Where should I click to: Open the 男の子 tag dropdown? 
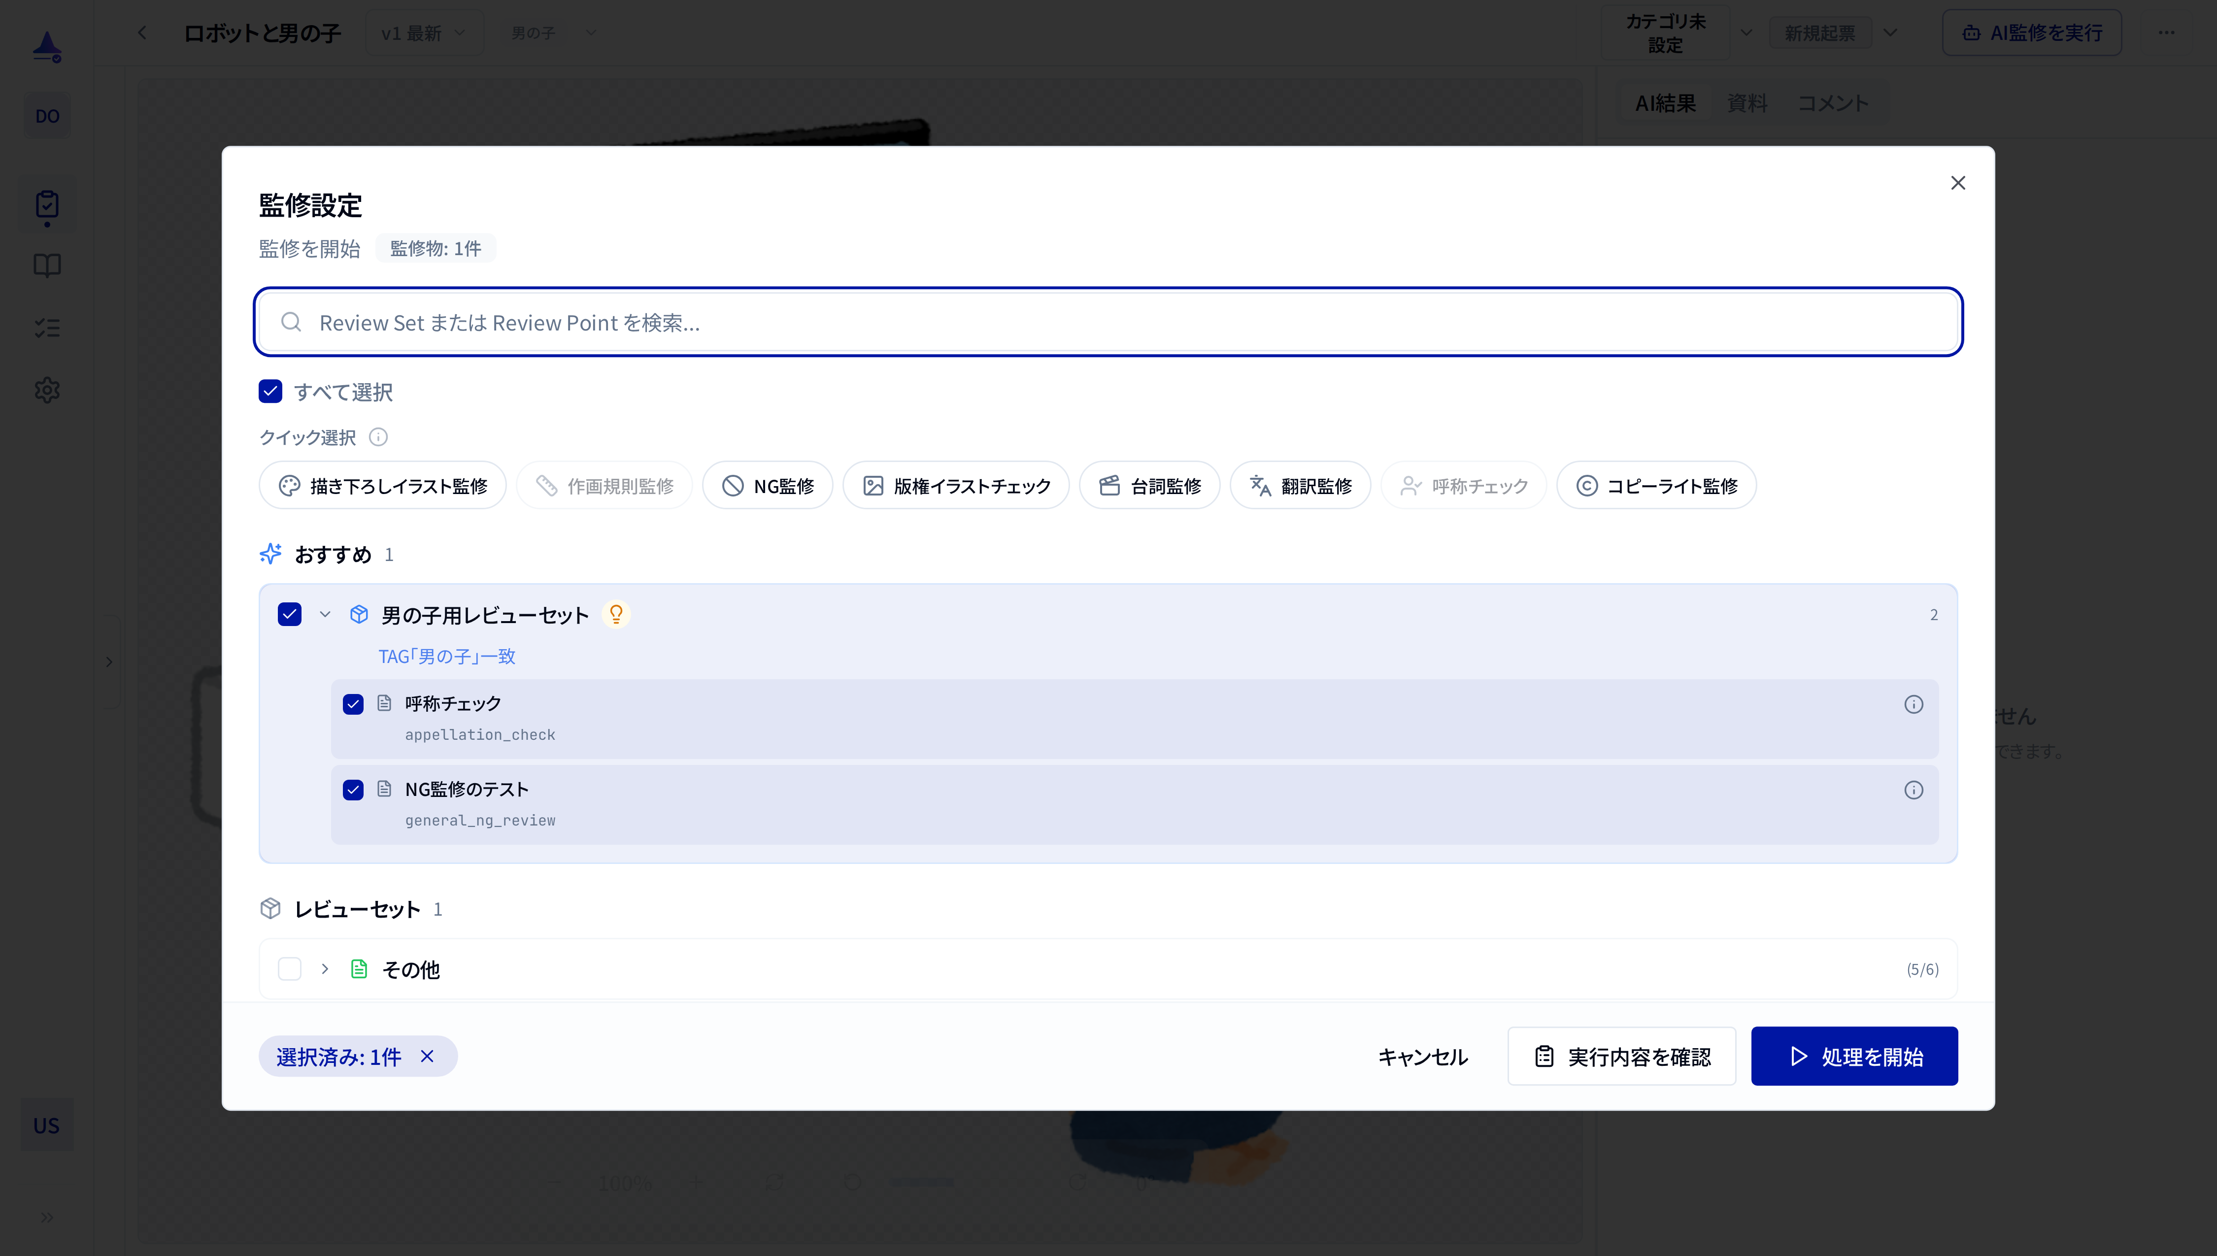coord(553,33)
